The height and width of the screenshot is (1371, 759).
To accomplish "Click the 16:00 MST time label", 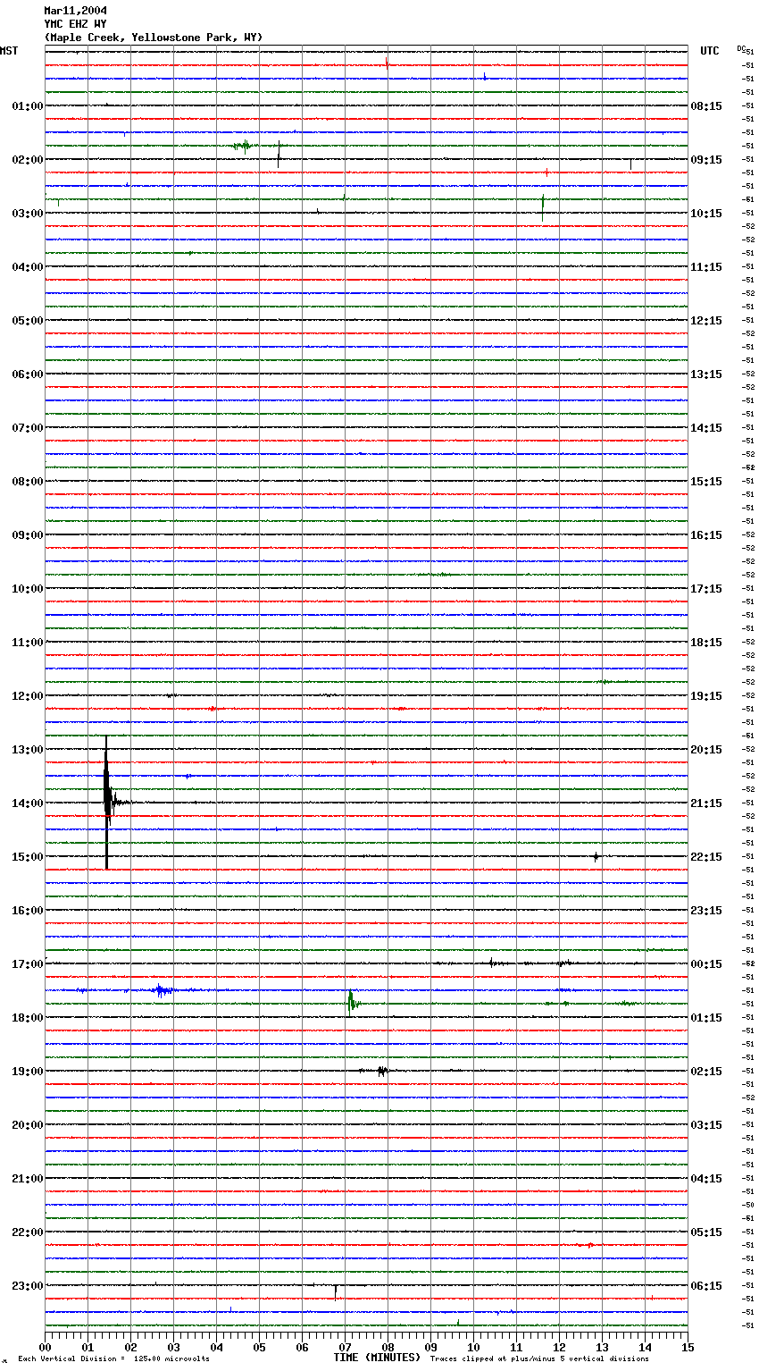I will [x=28, y=911].
